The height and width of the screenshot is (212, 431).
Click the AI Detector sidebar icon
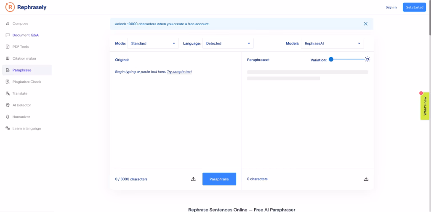[8, 105]
